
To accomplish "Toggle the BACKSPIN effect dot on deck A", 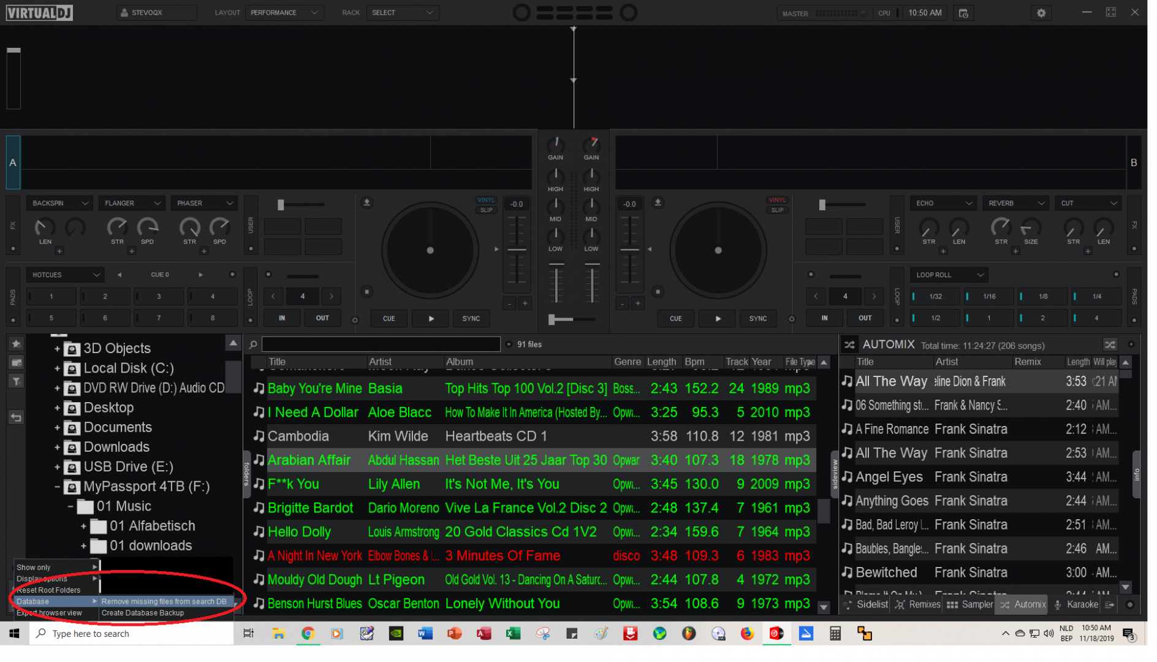I will (13, 249).
